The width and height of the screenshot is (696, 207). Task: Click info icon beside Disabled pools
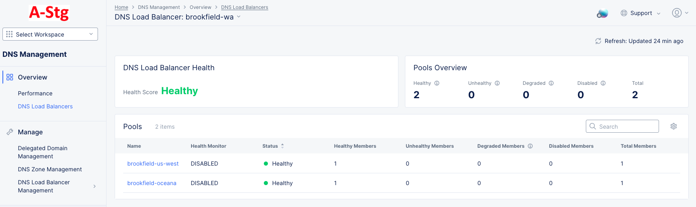point(603,83)
